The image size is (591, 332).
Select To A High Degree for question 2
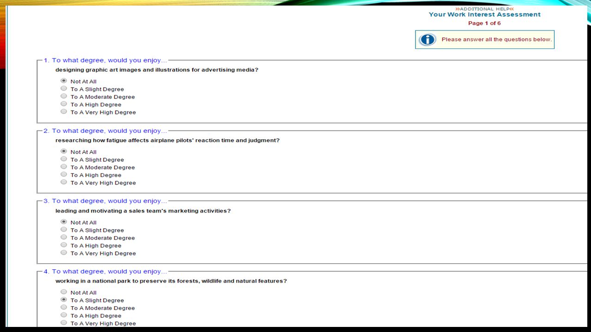pyautogui.click(x=64, y=175)
